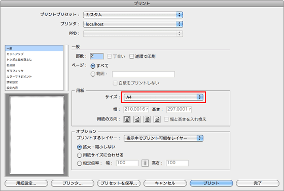Enable the 丁合い (collate) checkbox
Image resolution: width=284 pixels, height=191 pixels.
click(110, 56)
